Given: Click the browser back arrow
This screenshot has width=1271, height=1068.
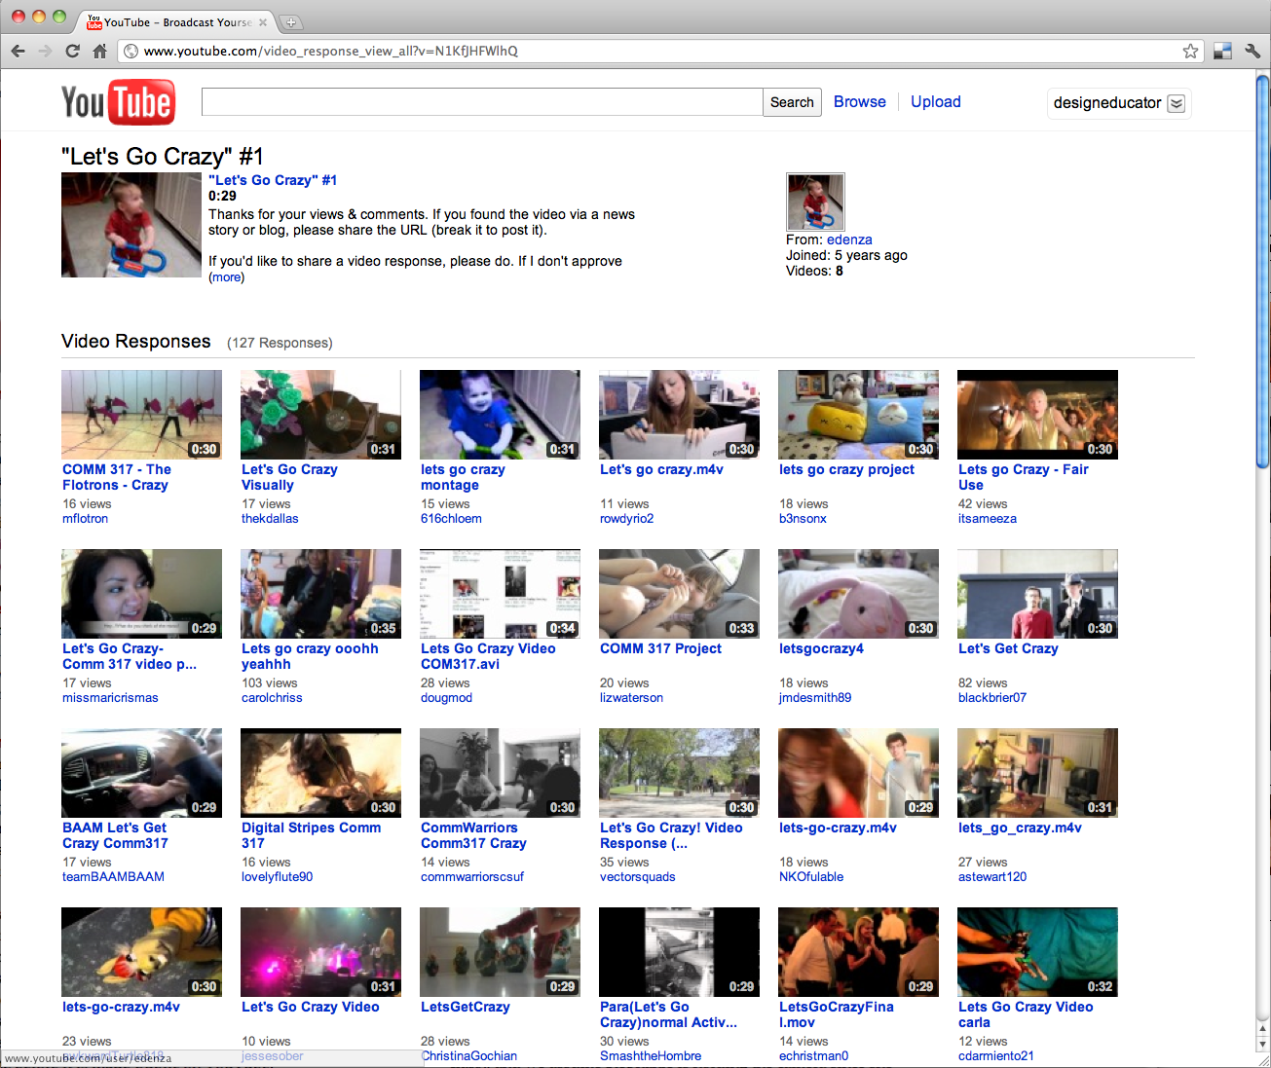Looking at the screenshot, I should [18, 52].
